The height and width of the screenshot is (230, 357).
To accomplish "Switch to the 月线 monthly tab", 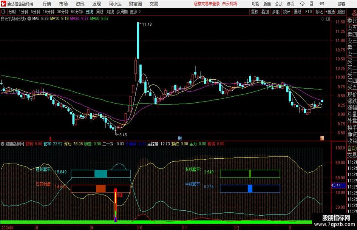I will (x=110, y=12).
